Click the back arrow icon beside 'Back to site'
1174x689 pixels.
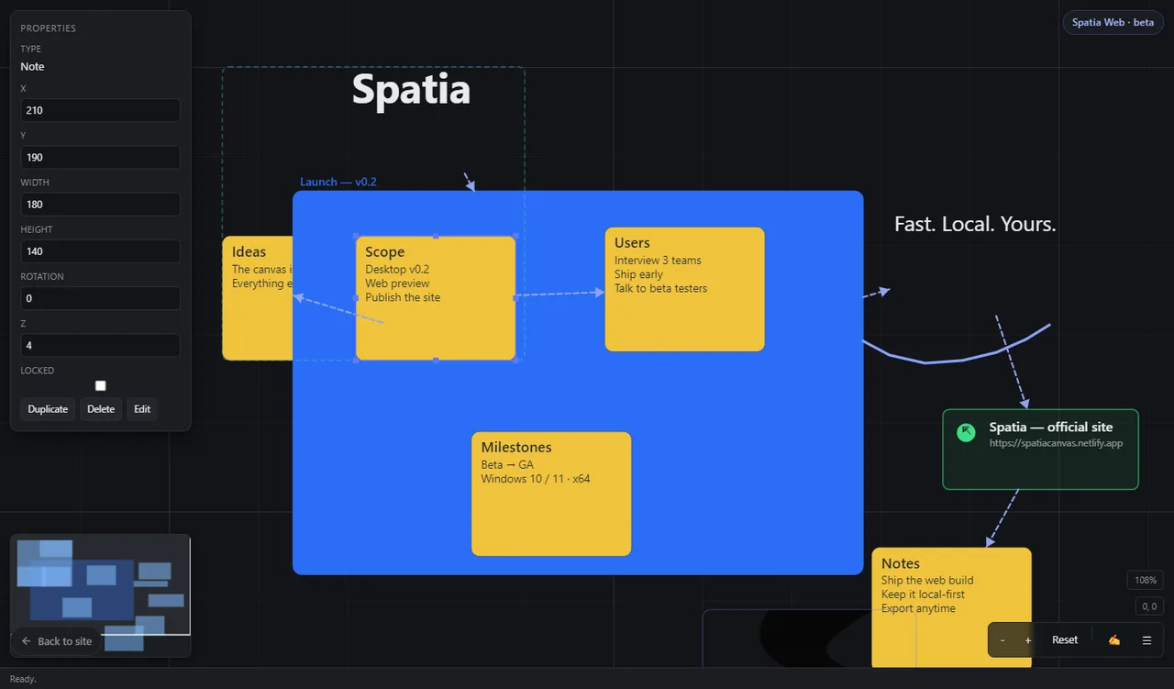point(27,641)
